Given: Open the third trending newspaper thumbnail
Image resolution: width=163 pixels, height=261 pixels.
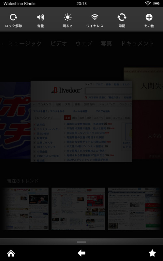Looking at the screenshot, I should pos(135,209).
